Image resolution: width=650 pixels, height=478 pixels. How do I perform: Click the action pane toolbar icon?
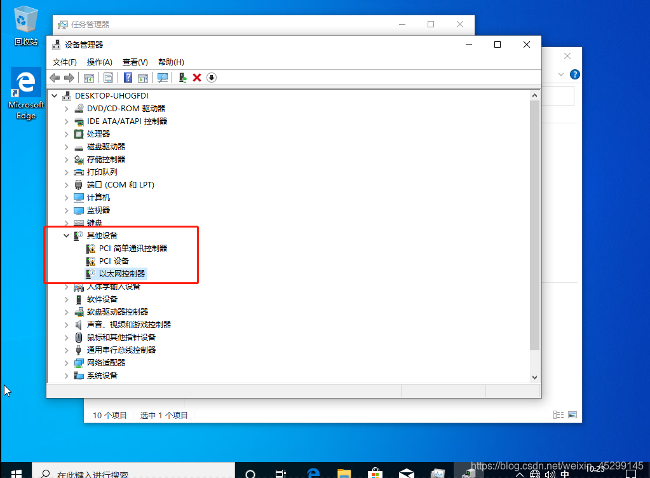pos(142,78)
